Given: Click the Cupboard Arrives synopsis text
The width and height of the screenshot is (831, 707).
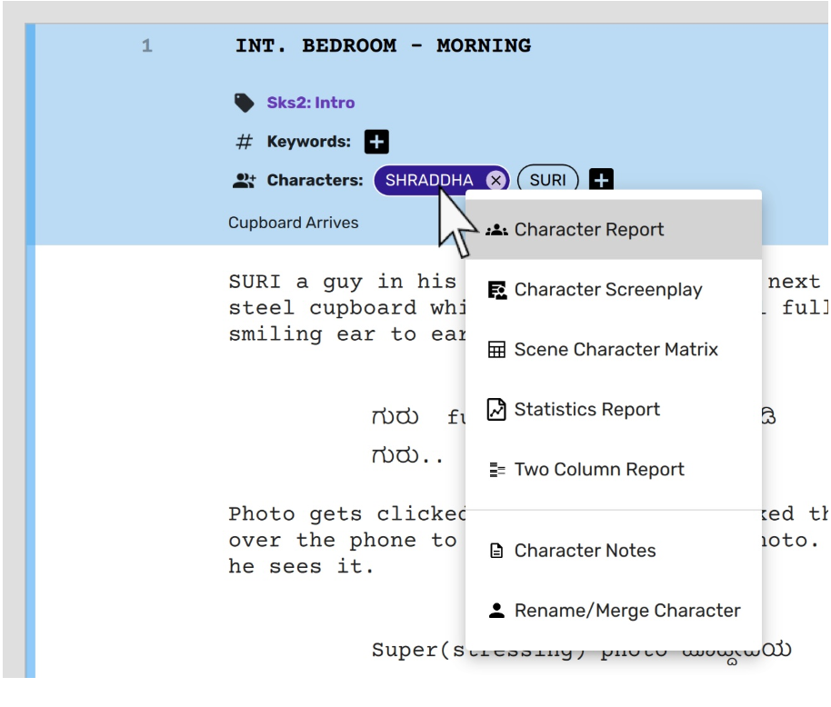Looking at the screenshot, I should click(293, 223).
